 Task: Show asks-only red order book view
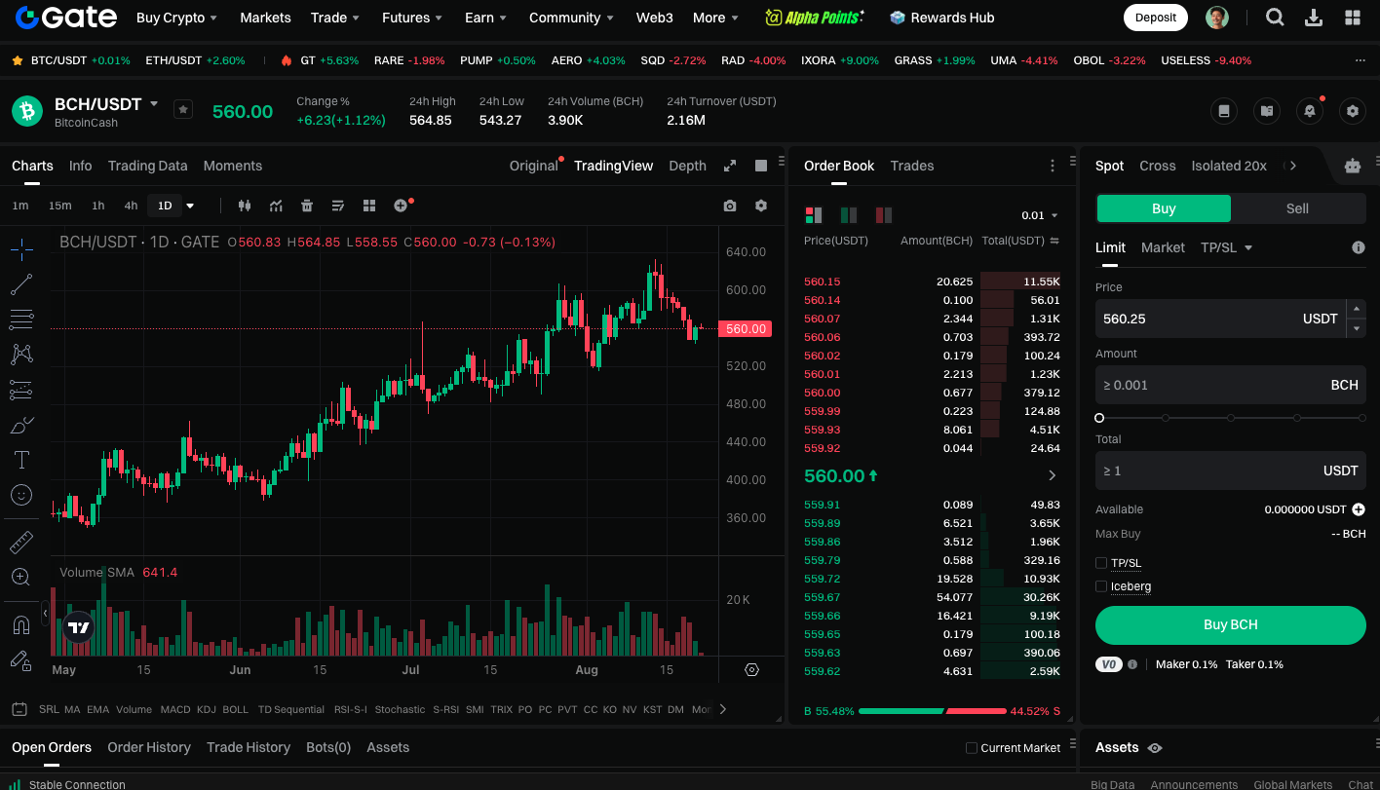point(884,215)
